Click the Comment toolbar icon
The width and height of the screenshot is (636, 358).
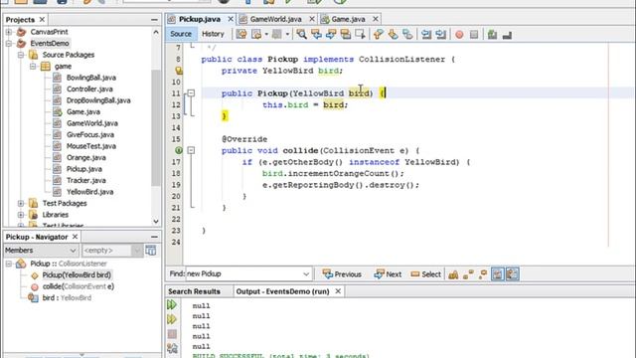[492, 35]
